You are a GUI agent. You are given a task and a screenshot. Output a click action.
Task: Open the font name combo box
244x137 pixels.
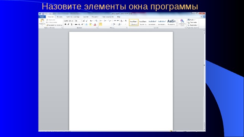click(69, 21)
